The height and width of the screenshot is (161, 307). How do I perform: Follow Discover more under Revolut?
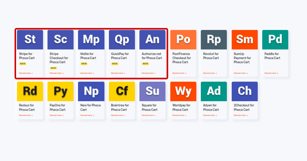coord(210,73)
